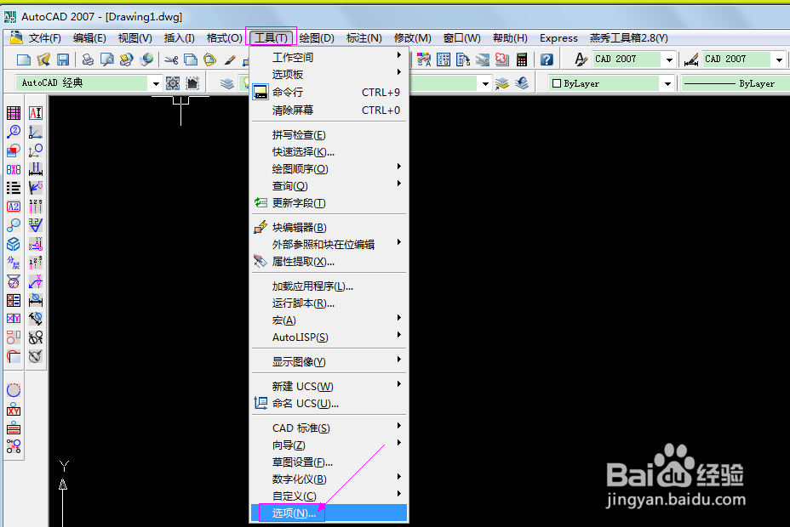Expand the AutoLISP(S) submenu

pos(329,337)
